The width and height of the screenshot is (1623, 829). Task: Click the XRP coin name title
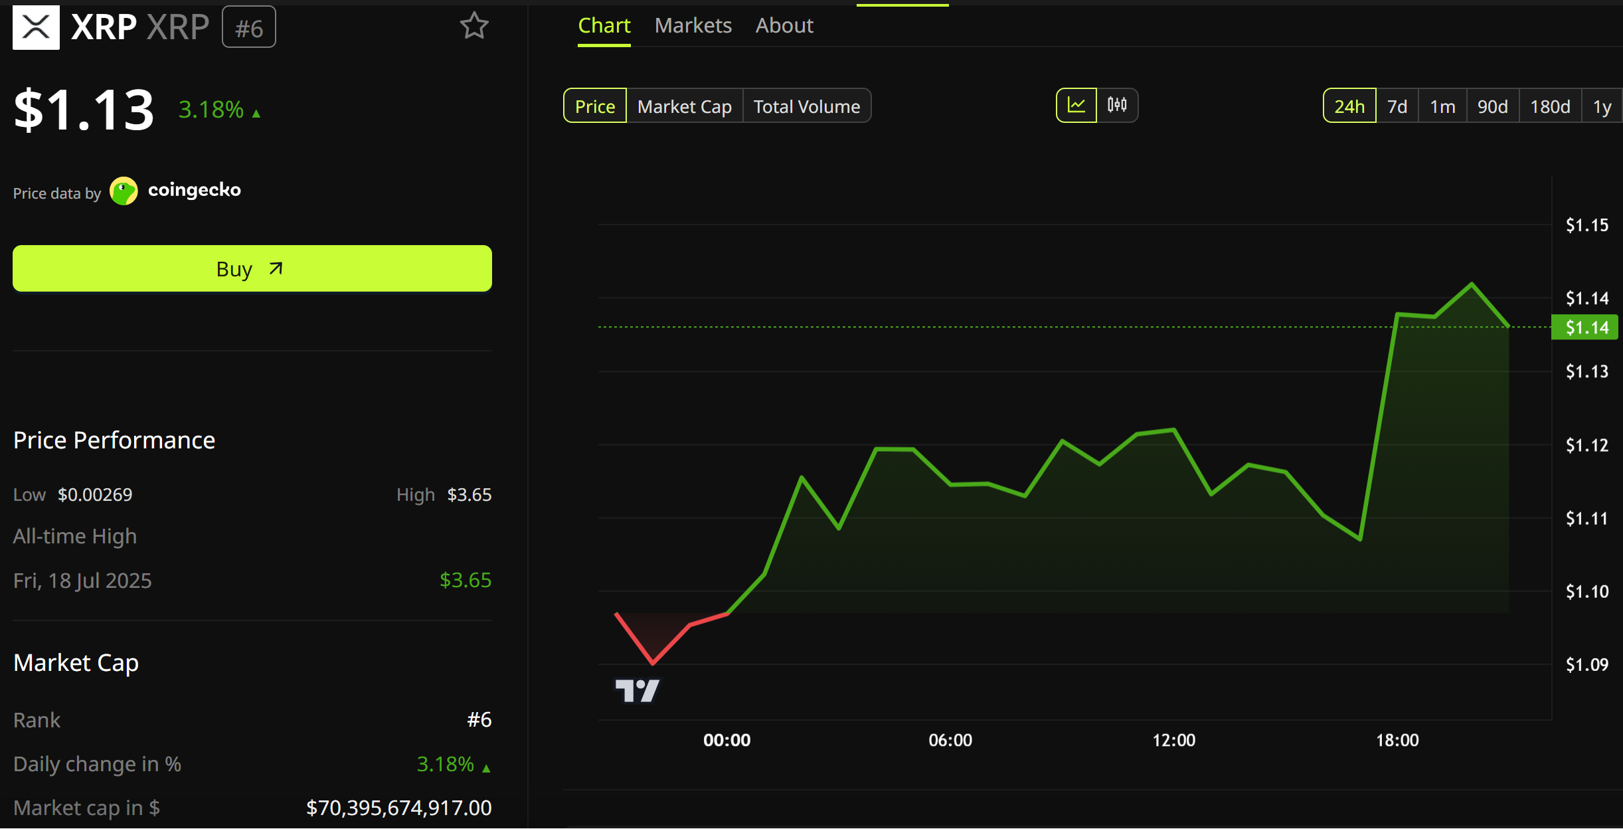(104, 27)
